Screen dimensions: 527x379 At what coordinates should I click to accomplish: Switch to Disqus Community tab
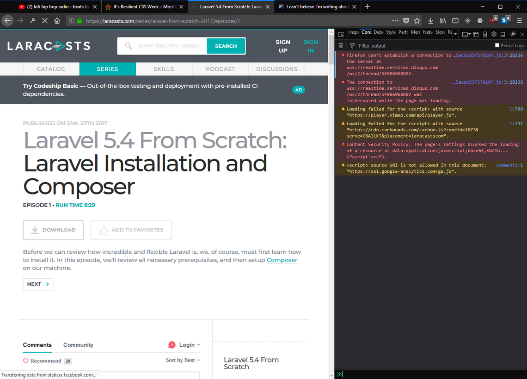click(x=78, y=345)
